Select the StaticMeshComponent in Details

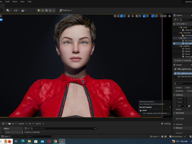[x=185, y=77]
